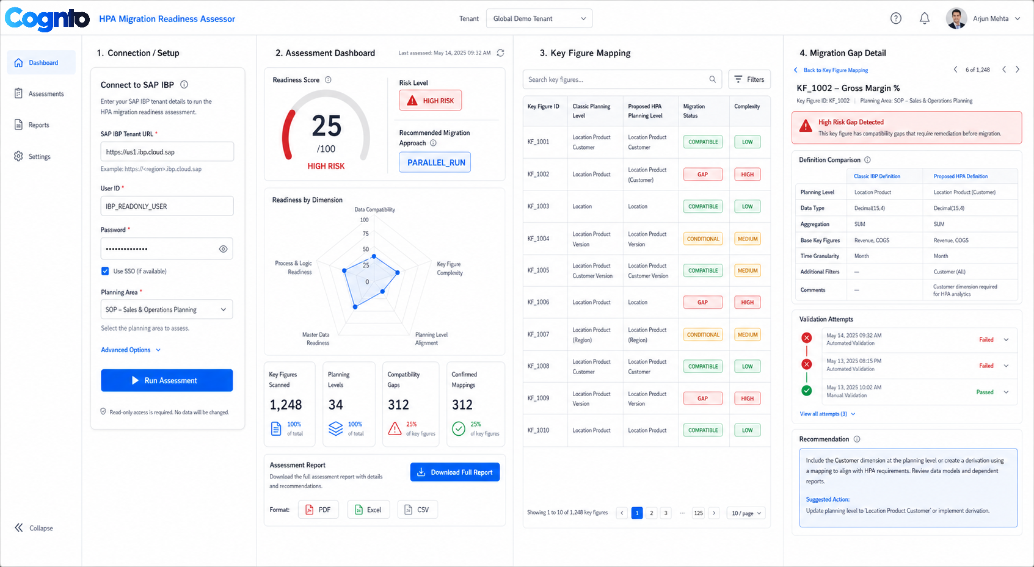Click the shield icon by Read-only access note
The width and height of the screenshot is (1034, 567).
pyautogui.click(x=103, y=412)
